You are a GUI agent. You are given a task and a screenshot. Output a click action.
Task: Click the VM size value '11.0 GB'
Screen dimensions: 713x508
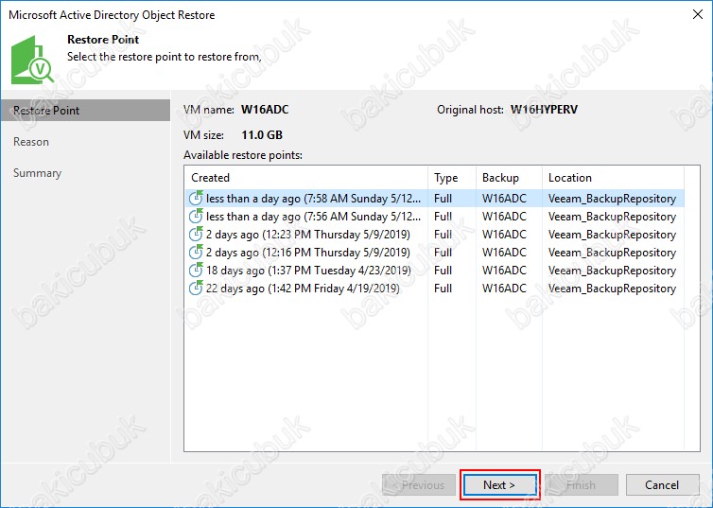(262, 135)
